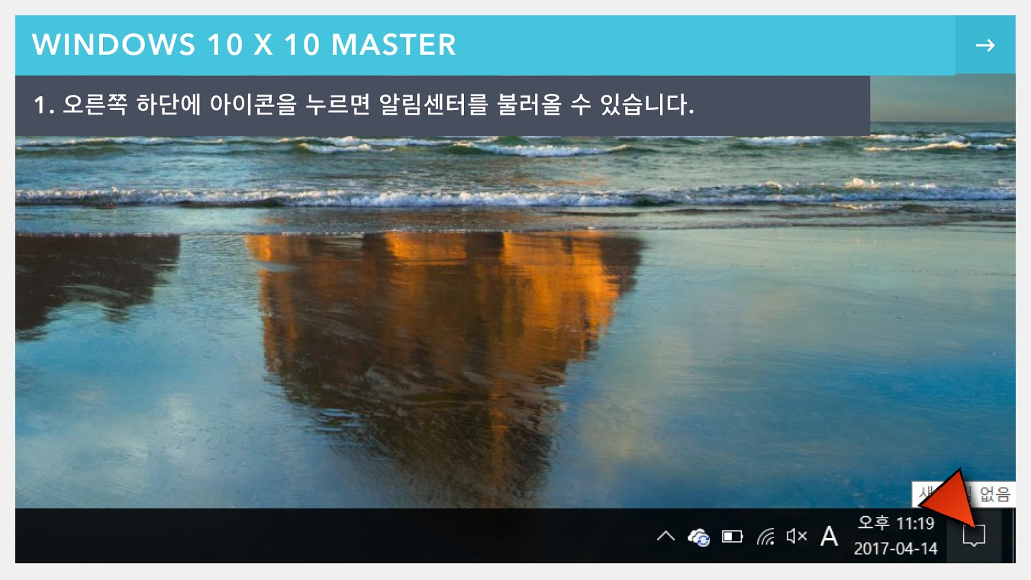The height and width of the screenshot is (580, 1031).
Task: Toggle the IME language indicator A
Action: [x=829, y=536]
